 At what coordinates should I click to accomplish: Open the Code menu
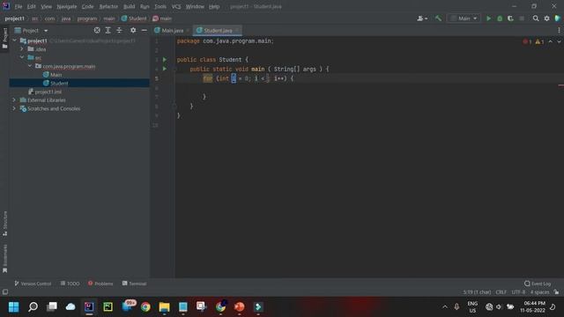pos(87,6)
